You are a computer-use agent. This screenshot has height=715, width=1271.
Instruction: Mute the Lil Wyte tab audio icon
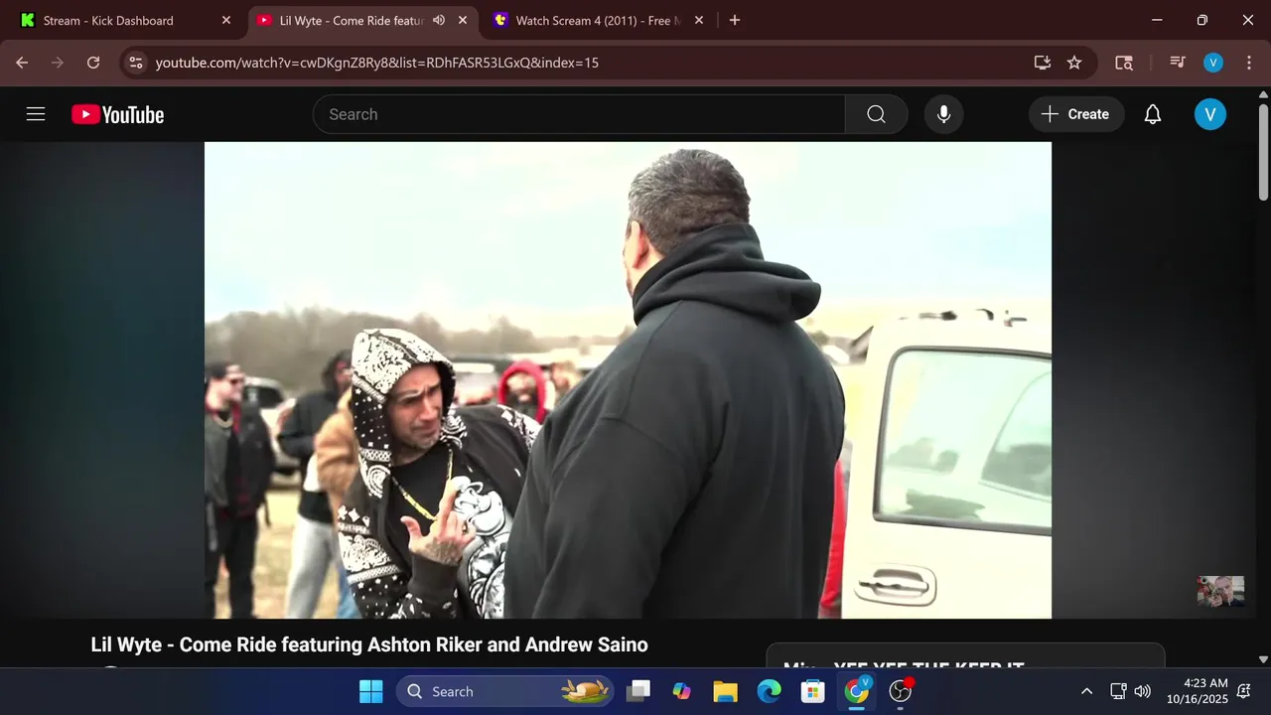[x=439, y=20]
